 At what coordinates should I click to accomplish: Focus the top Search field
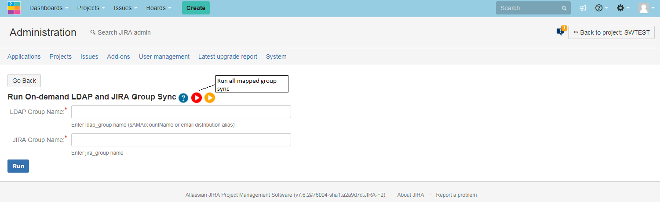(533, 8)
